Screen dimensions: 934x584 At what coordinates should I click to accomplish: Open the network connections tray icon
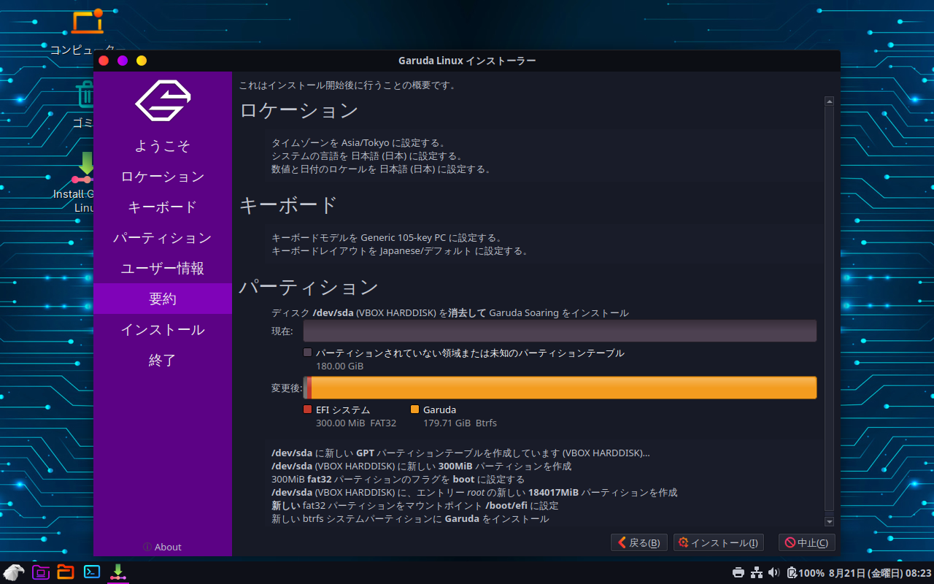pyautogui.click(x=757, y=573)
